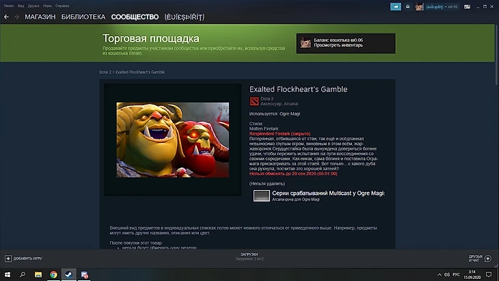Click the profile avatar in top bar
Screen dimensions: 499x281
(x=419, y=7)
